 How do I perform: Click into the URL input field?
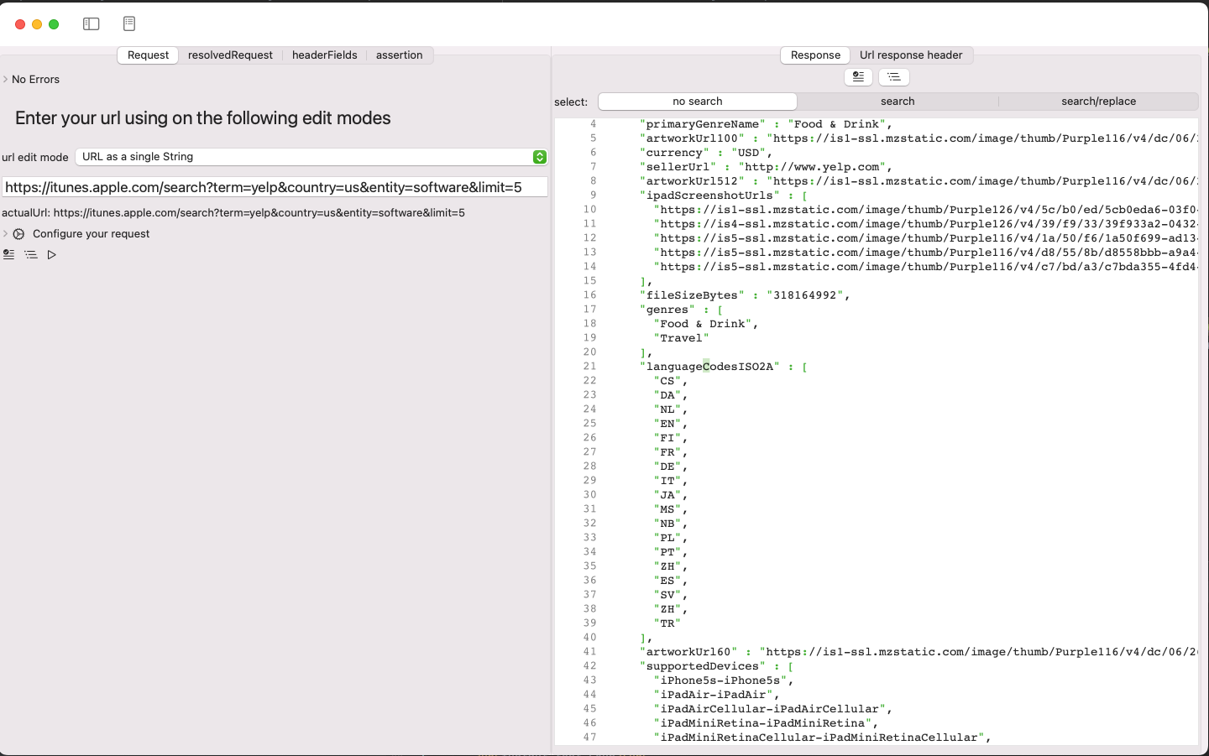click(275, 187)
